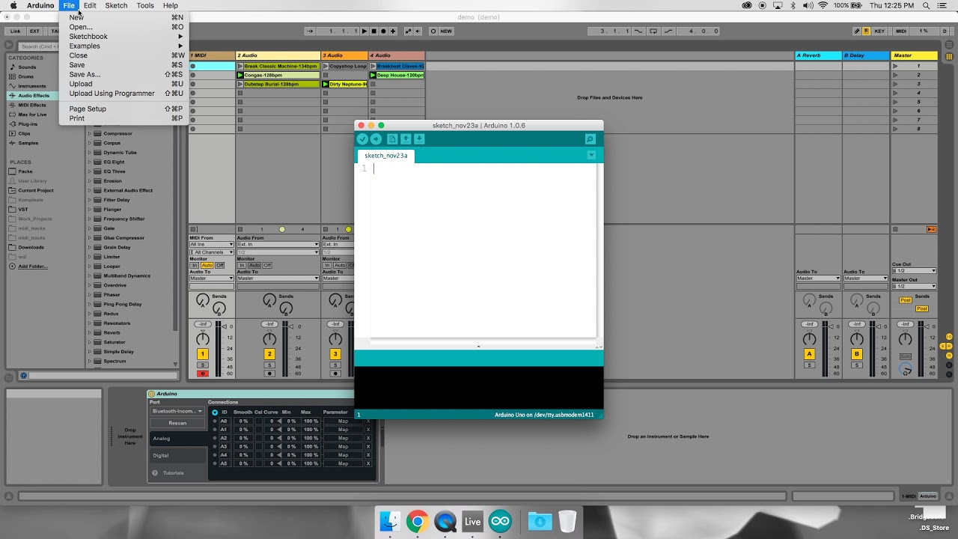Toggle return A activator button

click(809, 354)
